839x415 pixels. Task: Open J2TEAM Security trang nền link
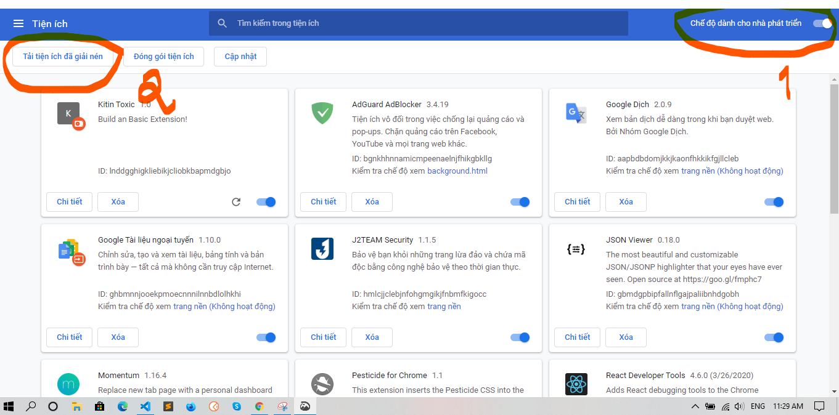coord(444,307)
